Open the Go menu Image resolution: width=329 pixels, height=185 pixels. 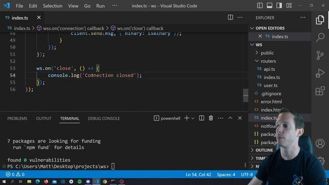[x=87, y=6]
